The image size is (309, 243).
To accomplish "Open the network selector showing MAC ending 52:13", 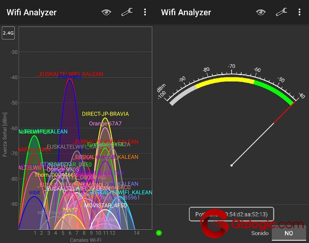I will 231,214.
